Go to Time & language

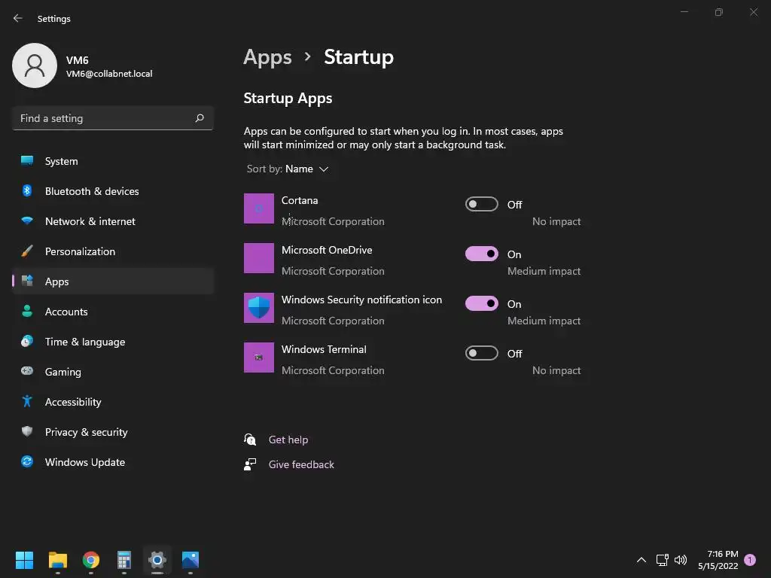(x=113, y=341)
